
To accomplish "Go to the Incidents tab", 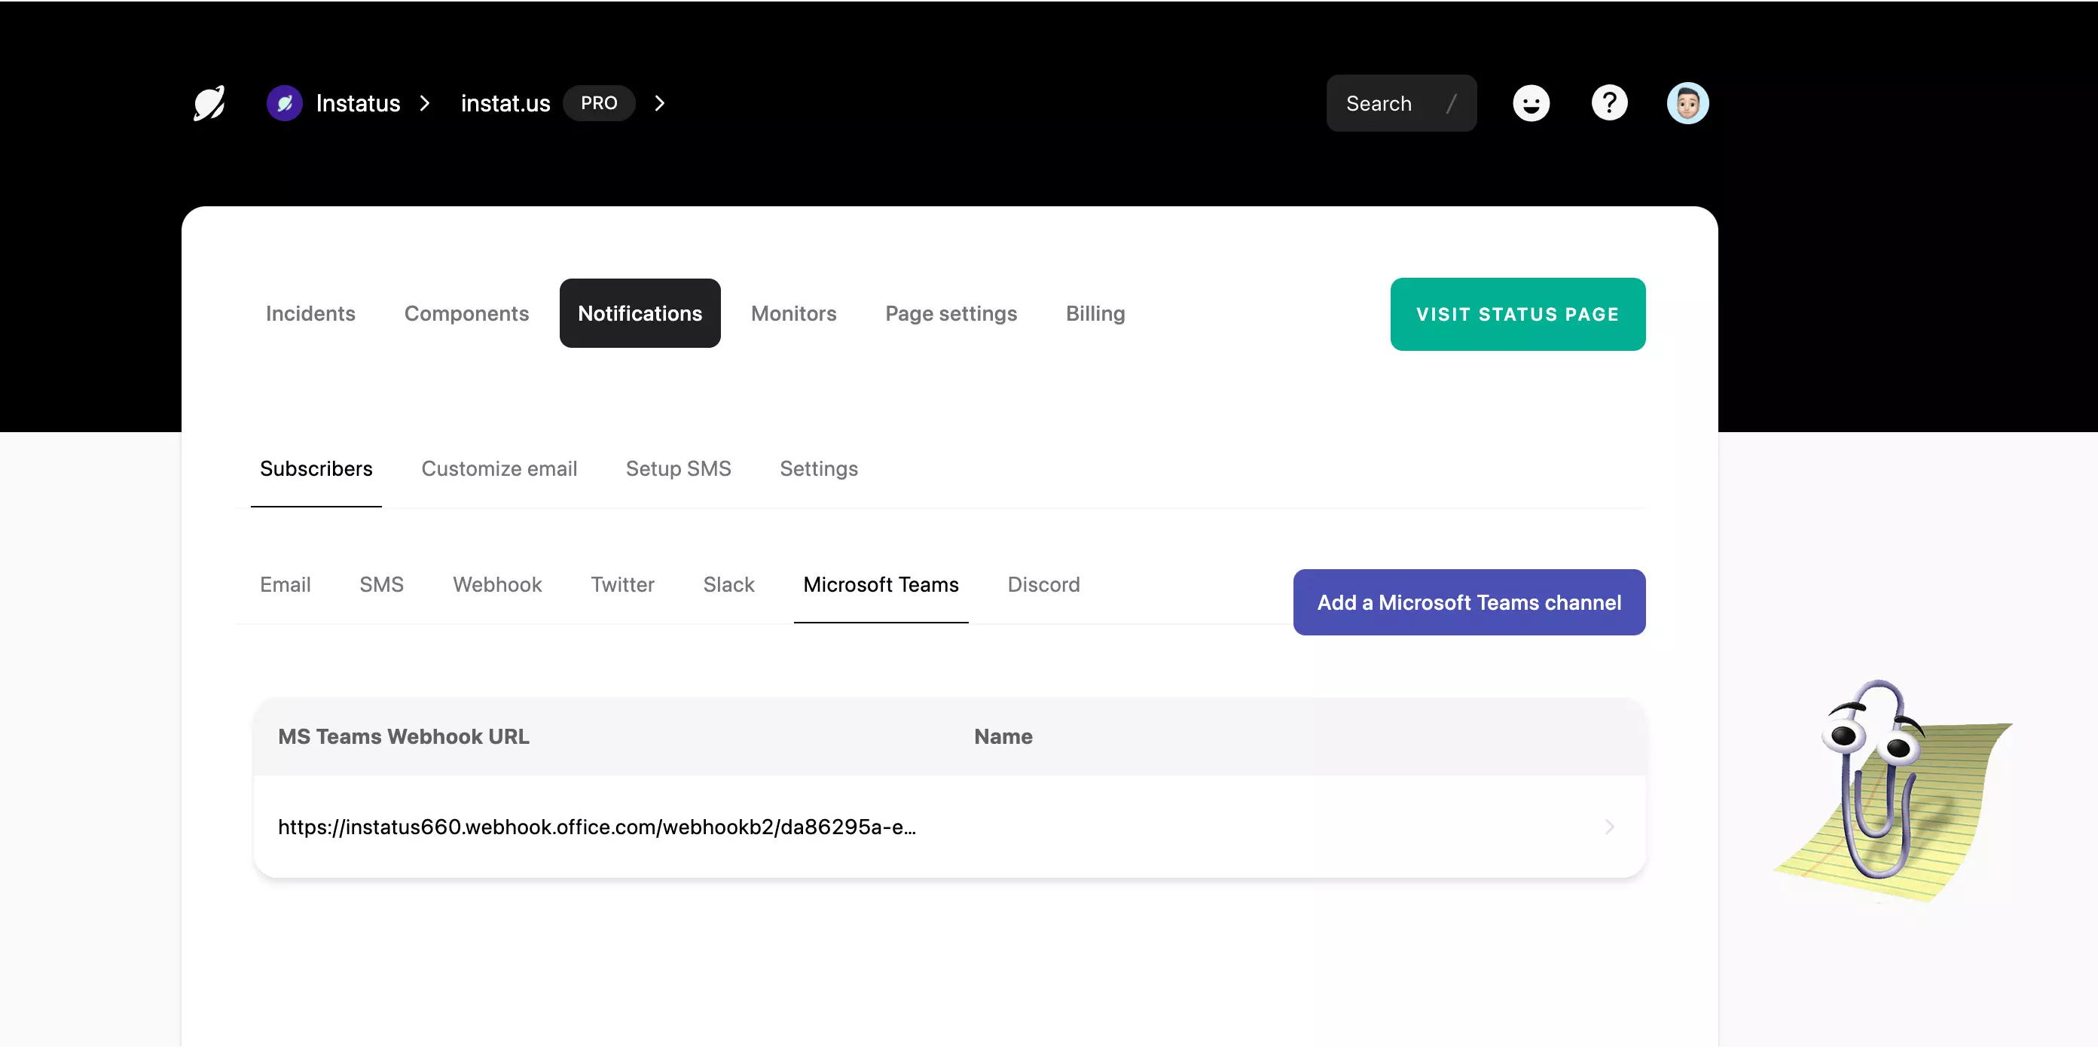I will coord(310,313).
